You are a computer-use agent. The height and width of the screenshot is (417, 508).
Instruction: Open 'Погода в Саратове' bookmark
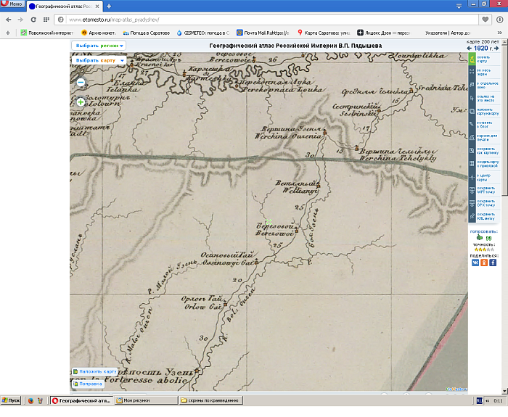pyautogui.click(x=146, y=33)
